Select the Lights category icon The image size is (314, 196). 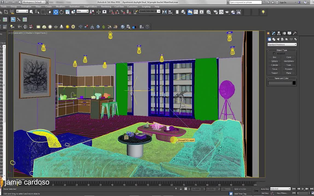coord(278,39)
